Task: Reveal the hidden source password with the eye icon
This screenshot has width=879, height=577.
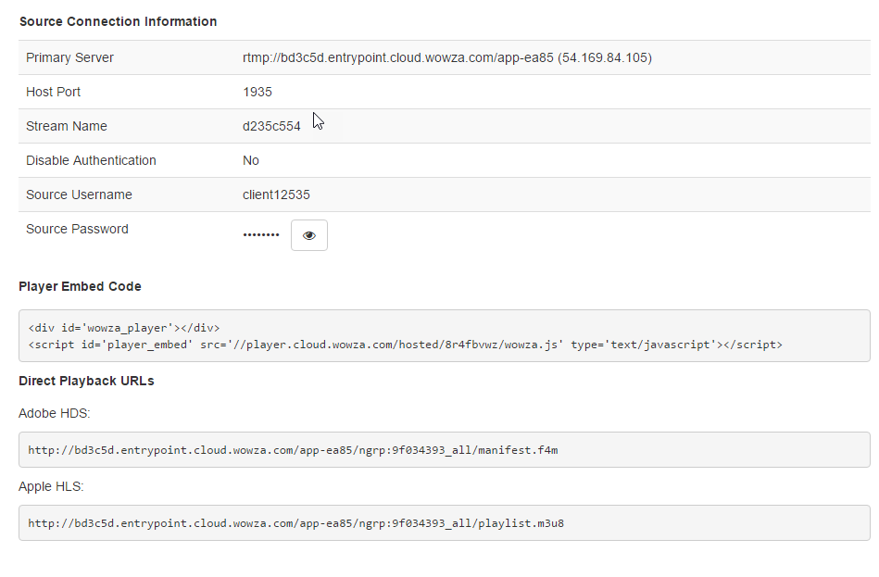Action: [x=309, y=235]
